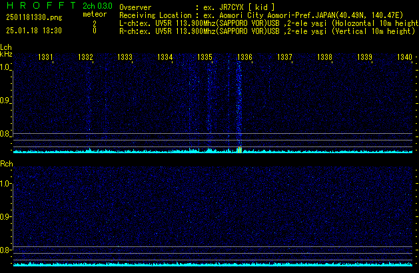The image size is (419, 273).
Task: Click the file name 2501181330.png
Action: pos(34,17)
